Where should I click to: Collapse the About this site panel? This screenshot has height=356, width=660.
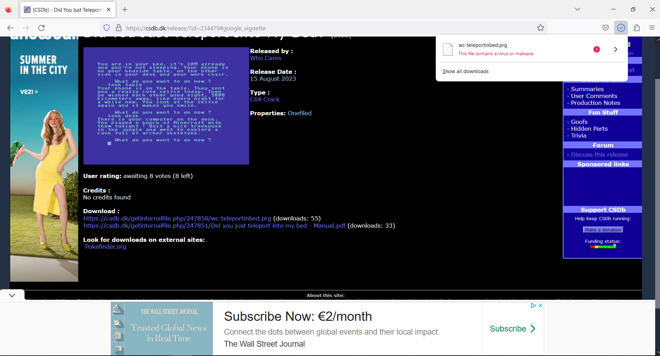pos(12,295)
